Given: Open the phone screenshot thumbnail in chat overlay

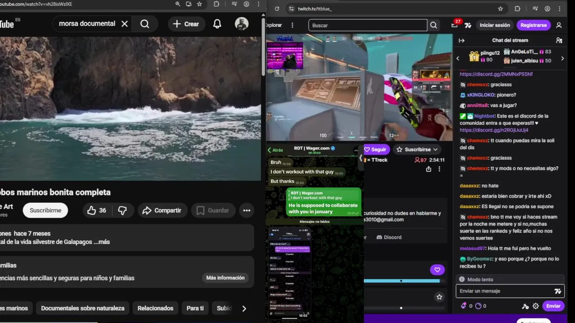Looking at the screenshot, I should point(290,273).
